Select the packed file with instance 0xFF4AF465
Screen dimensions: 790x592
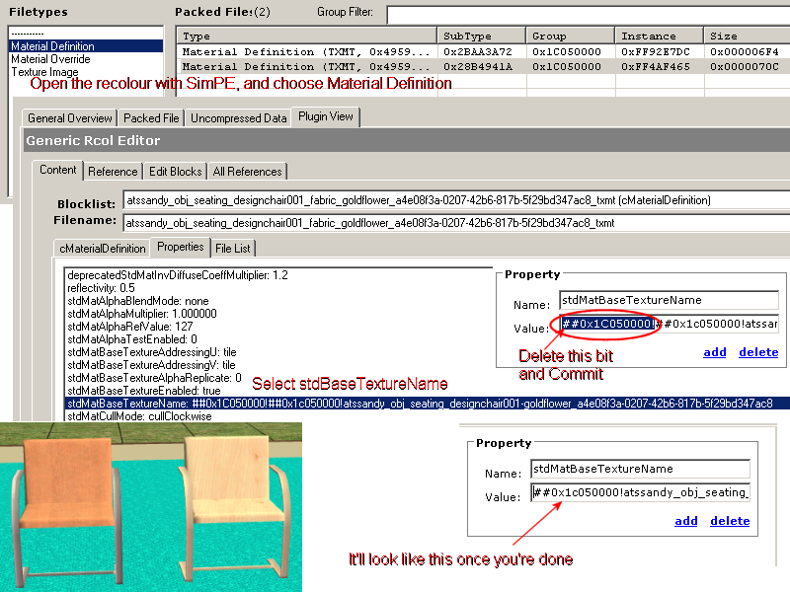483,66
